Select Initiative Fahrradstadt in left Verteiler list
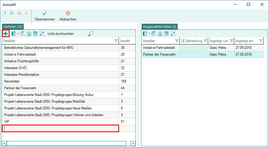Screen dimensions: 269x148 coord(68,54)
